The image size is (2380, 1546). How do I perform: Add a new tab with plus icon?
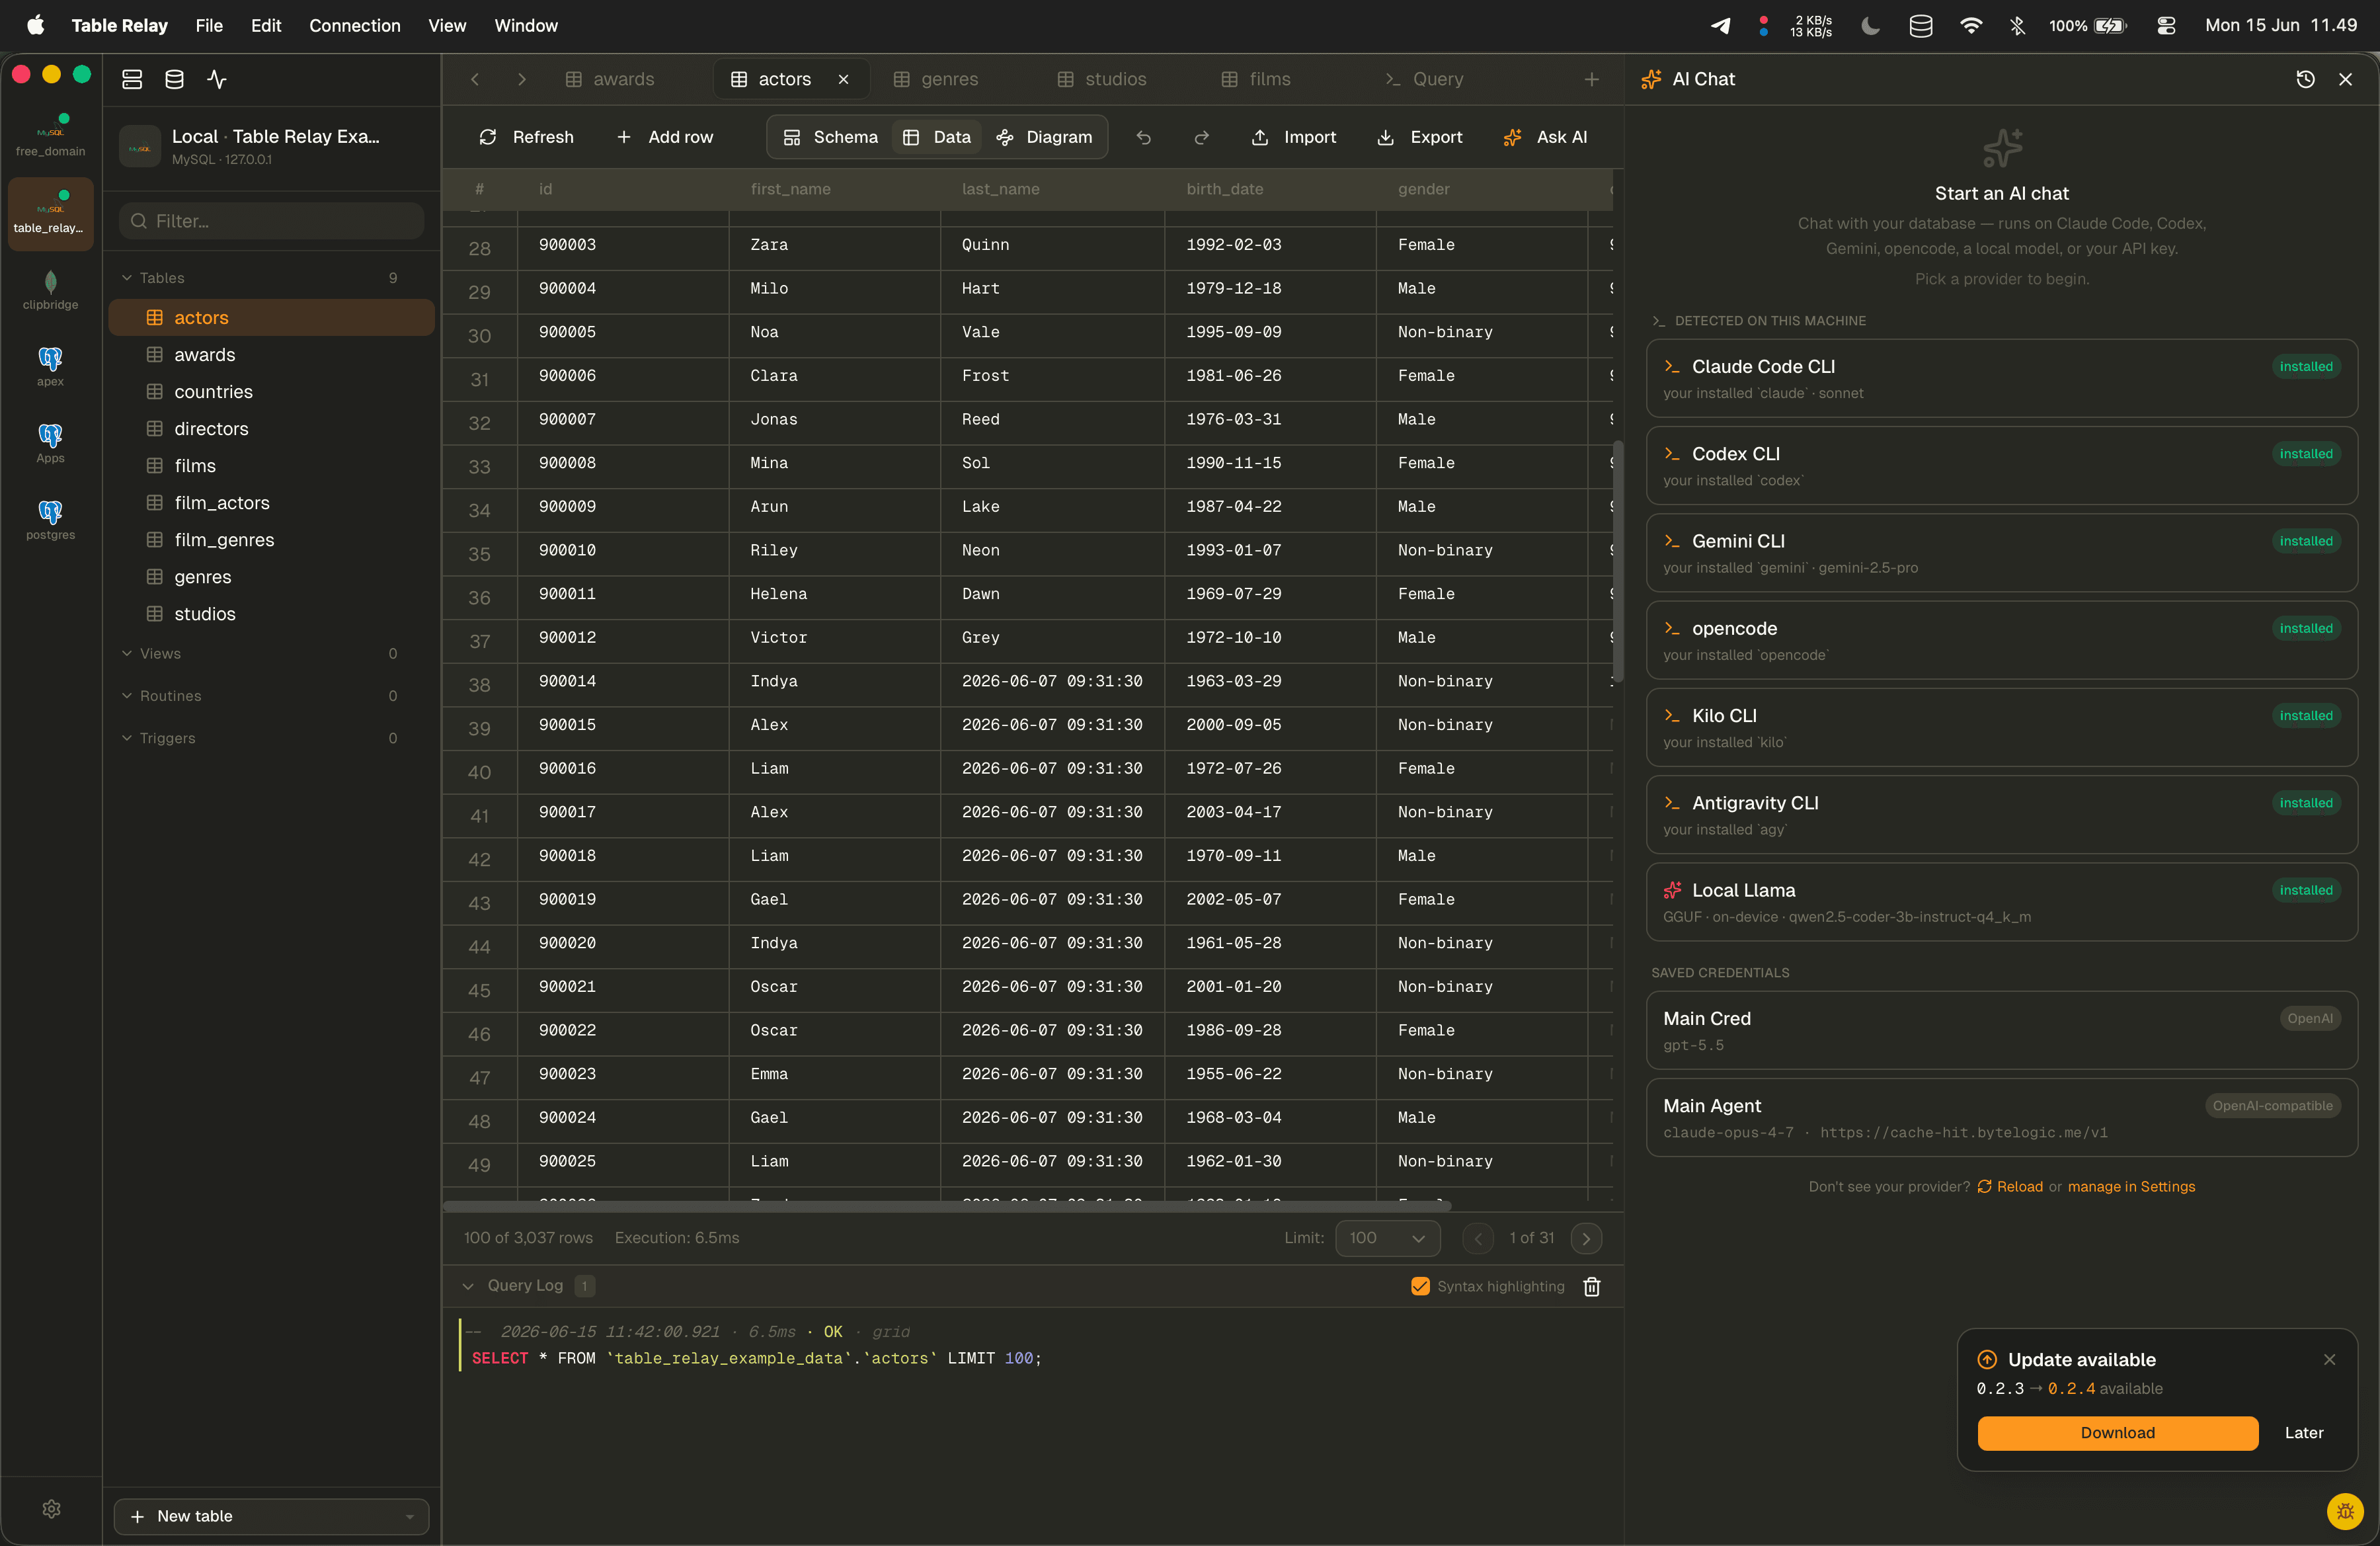[1592, 79]
